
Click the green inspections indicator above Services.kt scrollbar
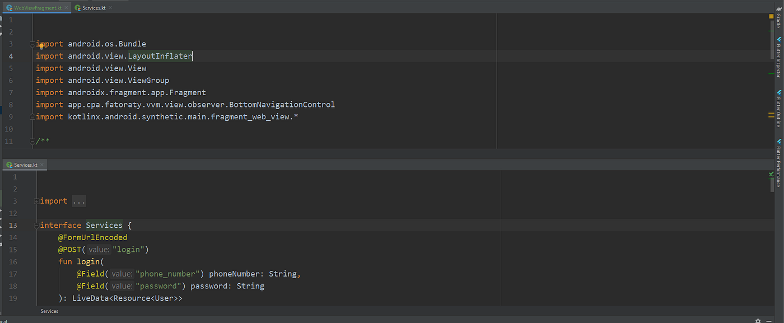(771, 174)
